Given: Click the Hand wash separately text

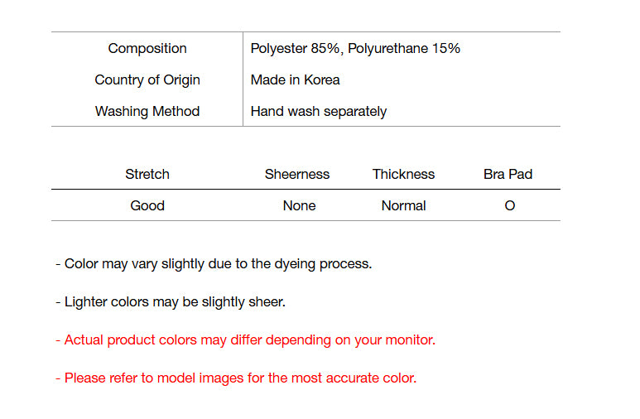Looking at the screenshot, I should coord(319,111).
